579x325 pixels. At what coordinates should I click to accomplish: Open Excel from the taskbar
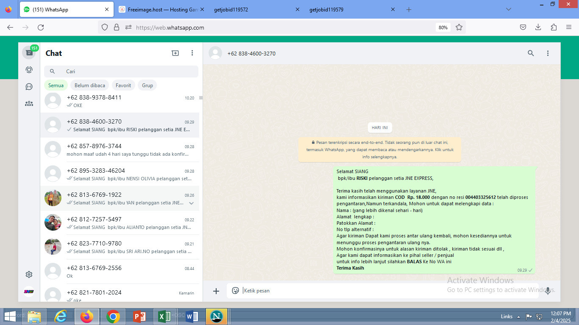(x=164, y=317)
